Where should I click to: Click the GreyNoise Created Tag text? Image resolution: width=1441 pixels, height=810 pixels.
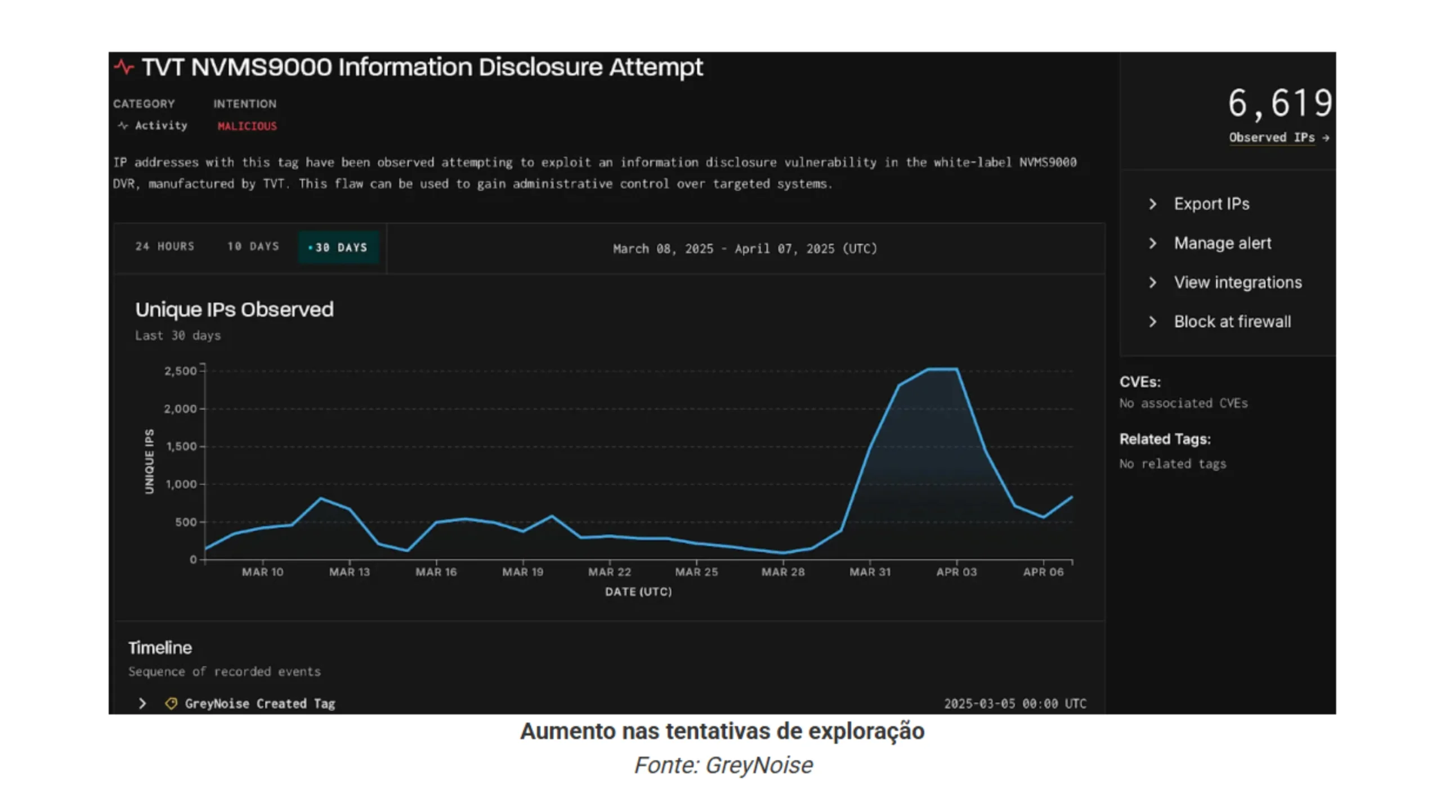[x=259, y=704]
